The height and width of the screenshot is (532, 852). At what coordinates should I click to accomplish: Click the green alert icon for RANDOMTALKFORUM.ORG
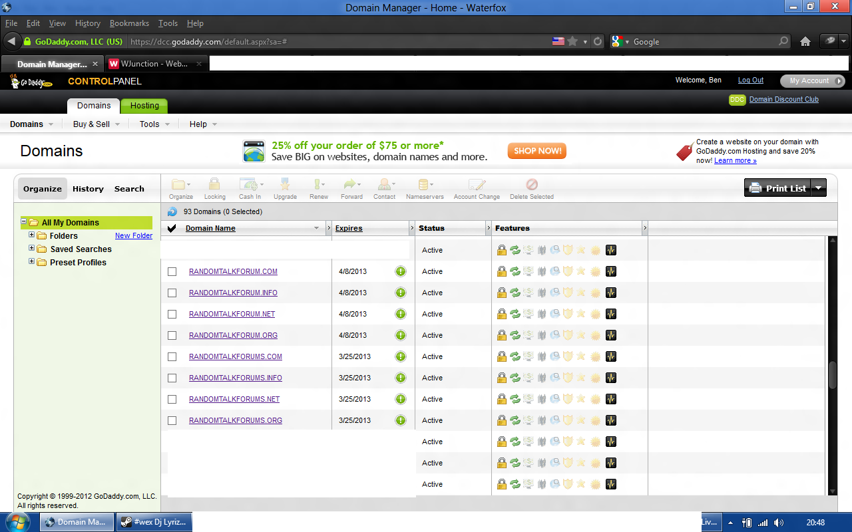click(x=401, y=335)
